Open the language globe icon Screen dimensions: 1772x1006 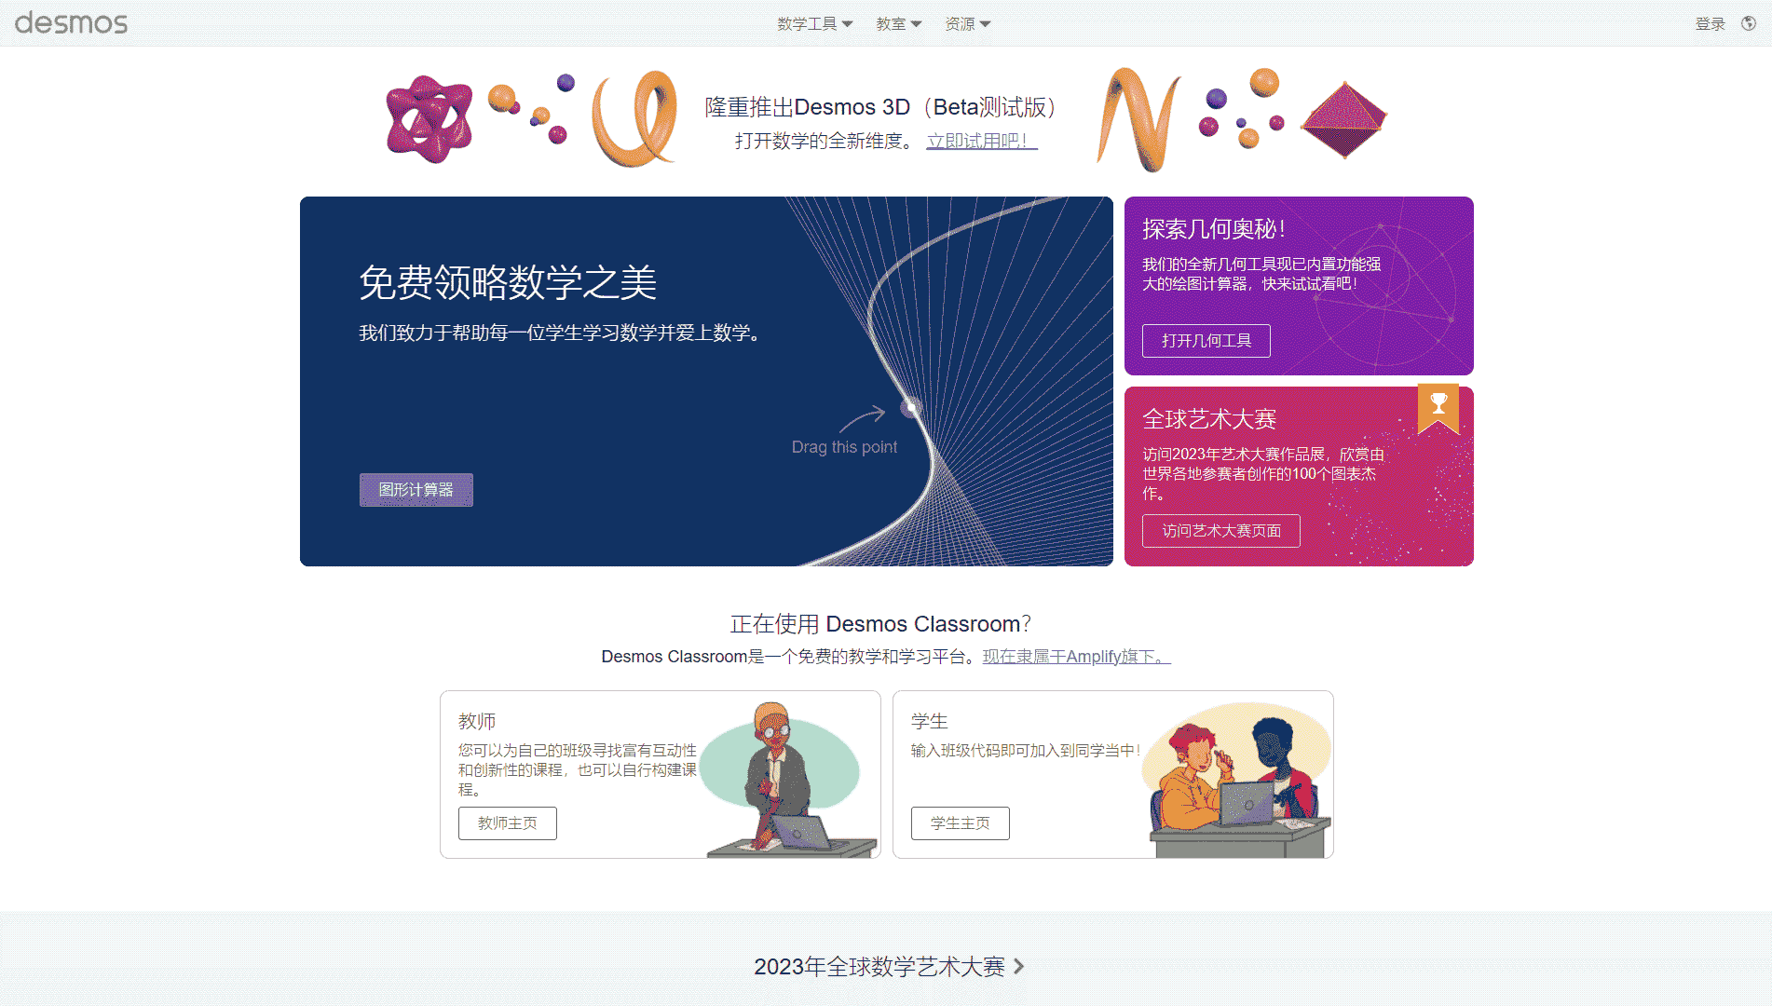click(1749, 23)
